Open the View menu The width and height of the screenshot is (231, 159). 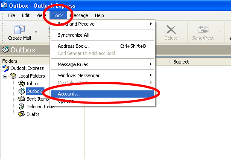tap(41, 15)
